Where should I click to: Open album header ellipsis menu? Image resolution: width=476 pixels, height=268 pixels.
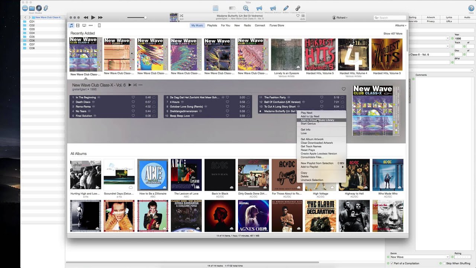click(x=140, y=85)
